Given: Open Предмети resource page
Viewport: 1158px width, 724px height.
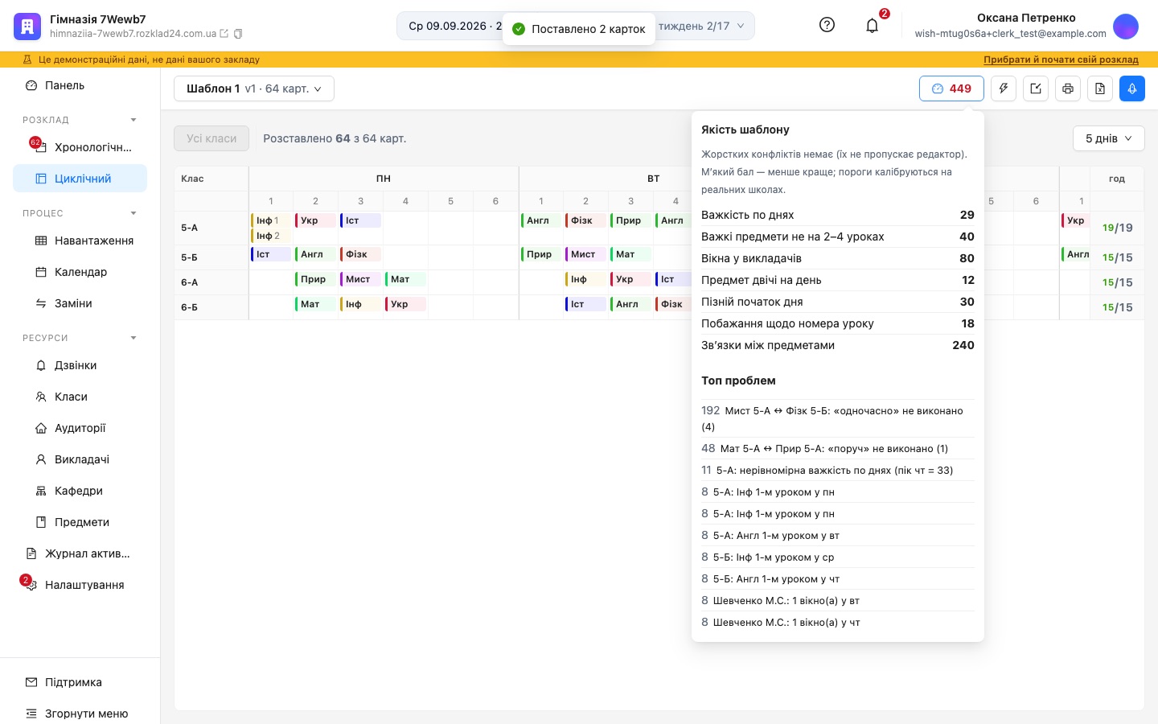Looking at the screenshot, I should click(x=80, y=522).
